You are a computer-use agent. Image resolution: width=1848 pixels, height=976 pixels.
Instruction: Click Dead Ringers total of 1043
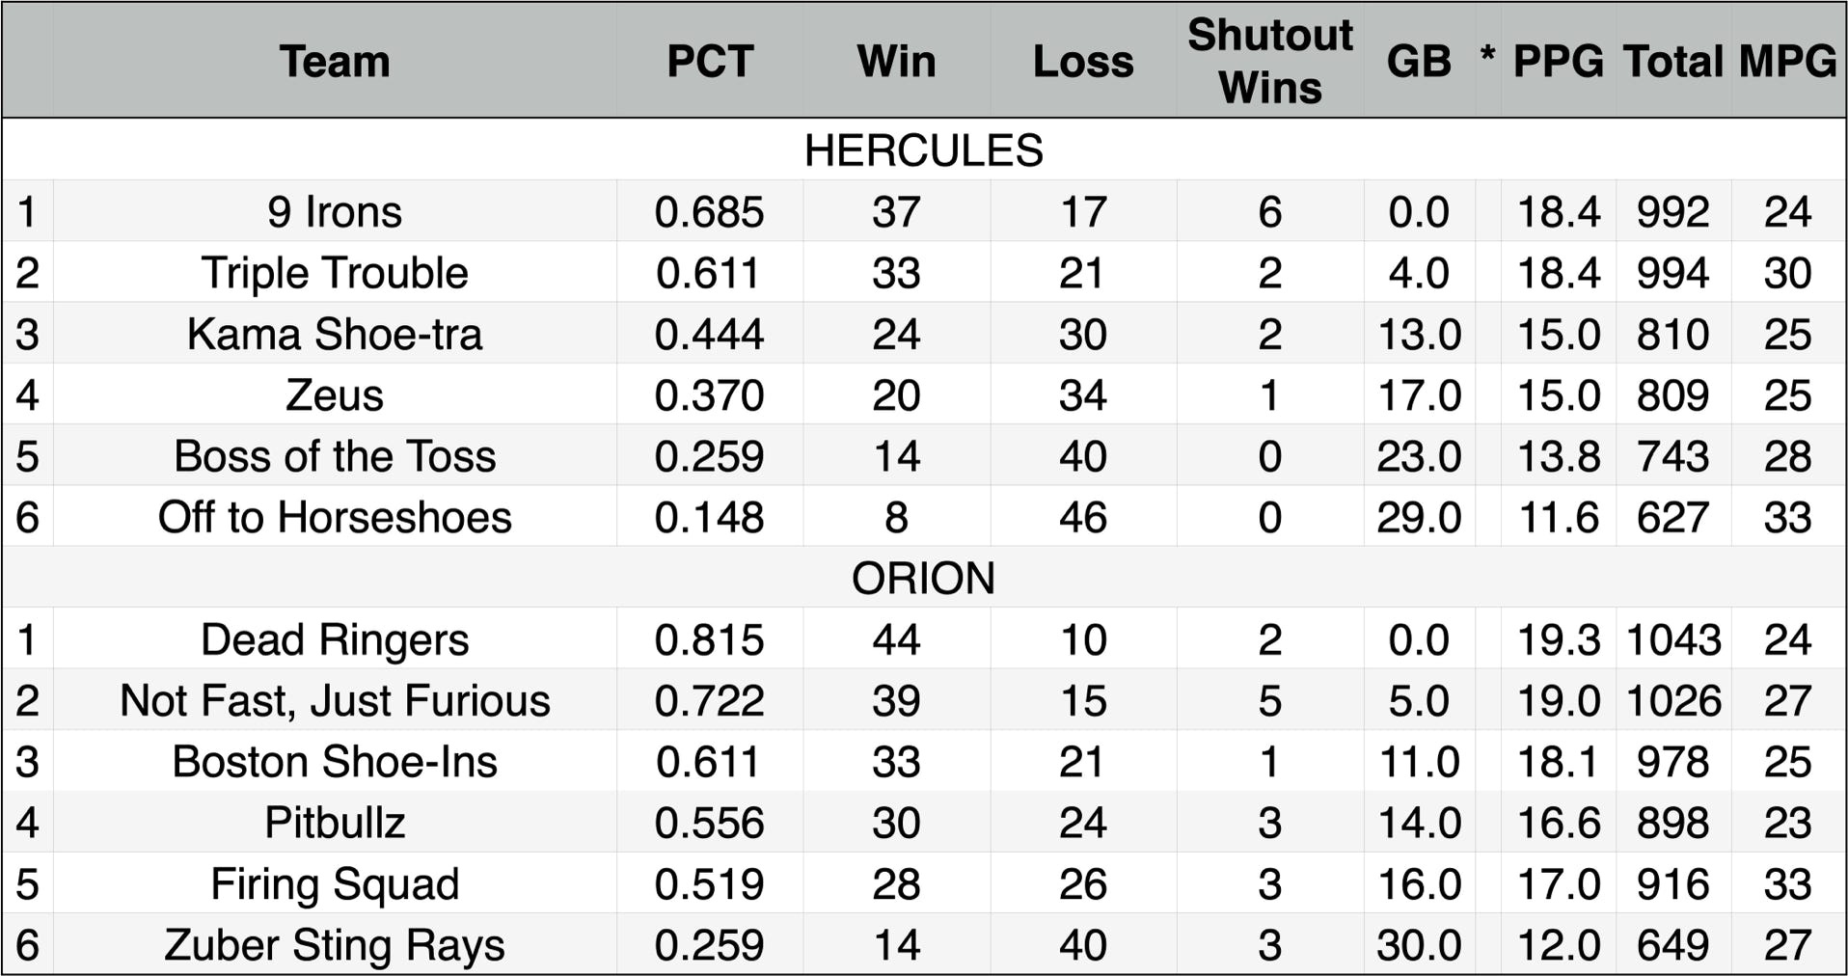[x=1673, y=639]
